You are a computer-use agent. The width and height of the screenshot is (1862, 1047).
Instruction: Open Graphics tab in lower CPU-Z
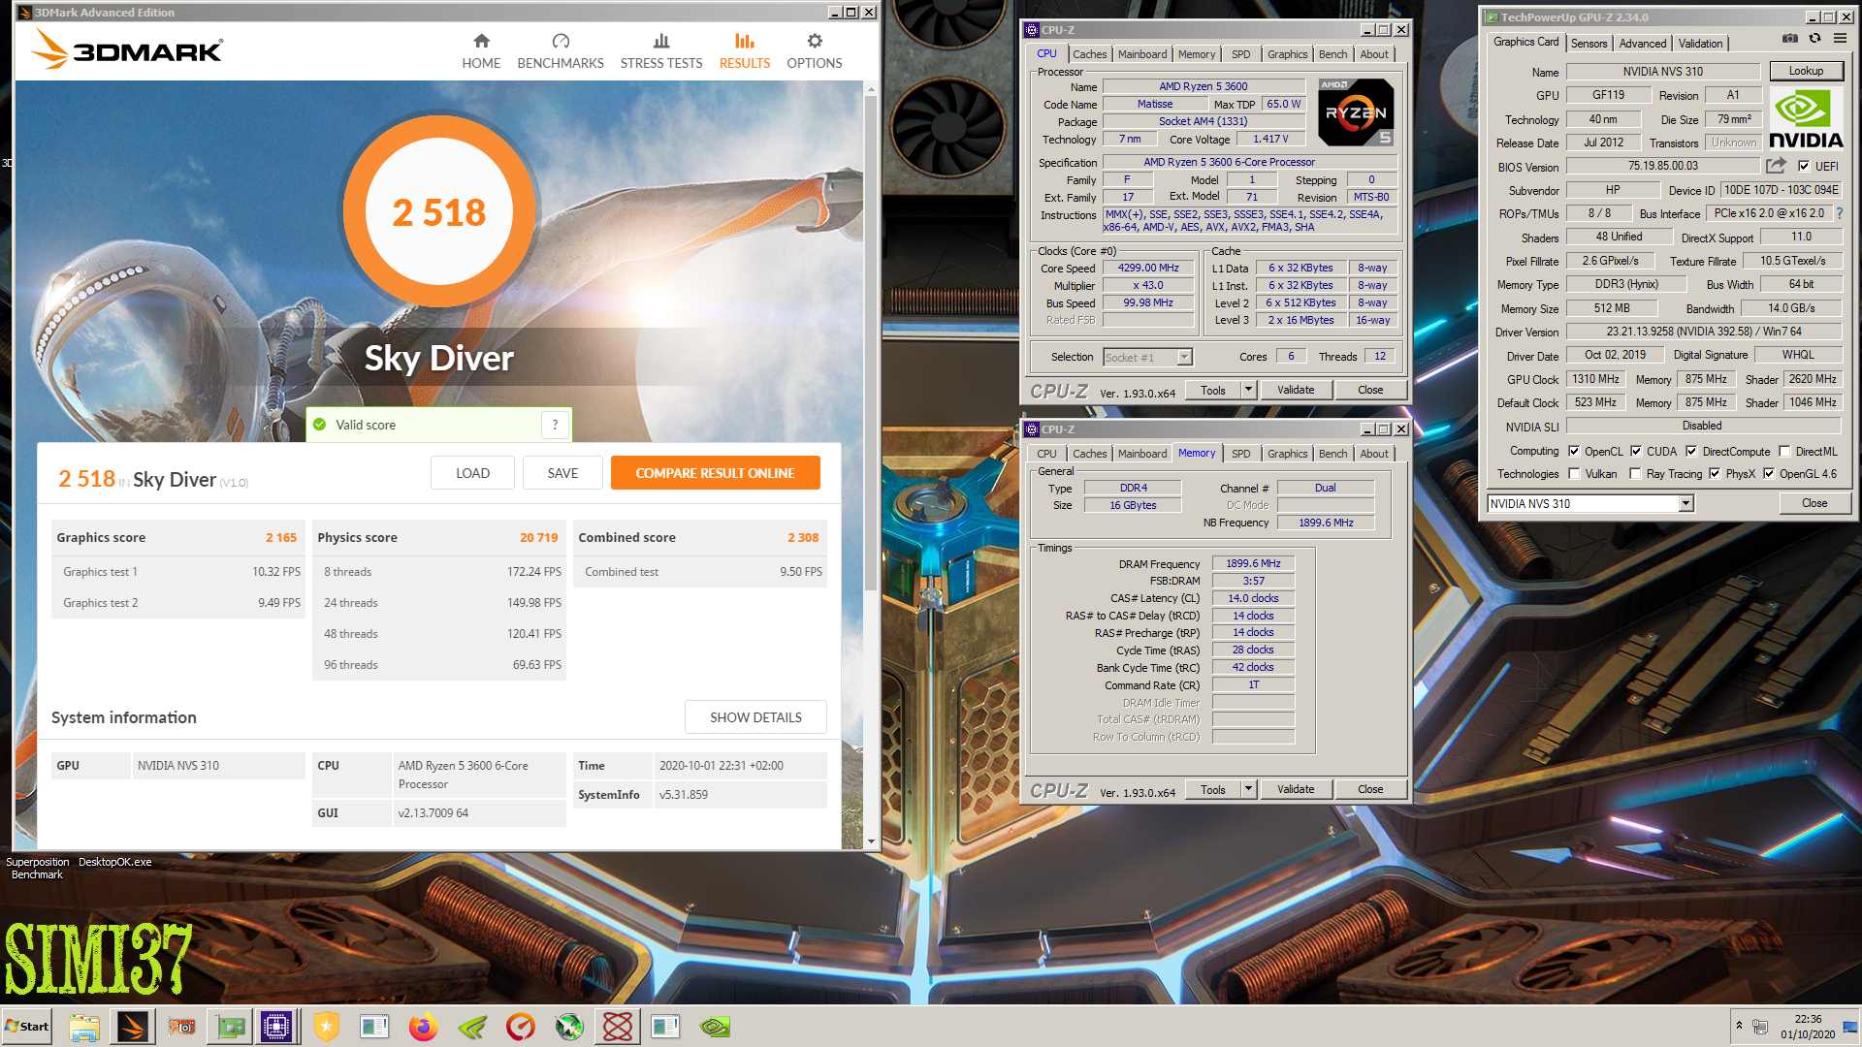click(1287, 454)
